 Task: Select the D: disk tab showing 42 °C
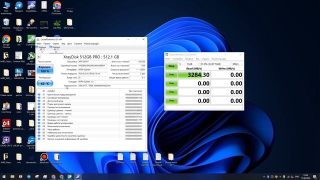click(x=55, y=49)
